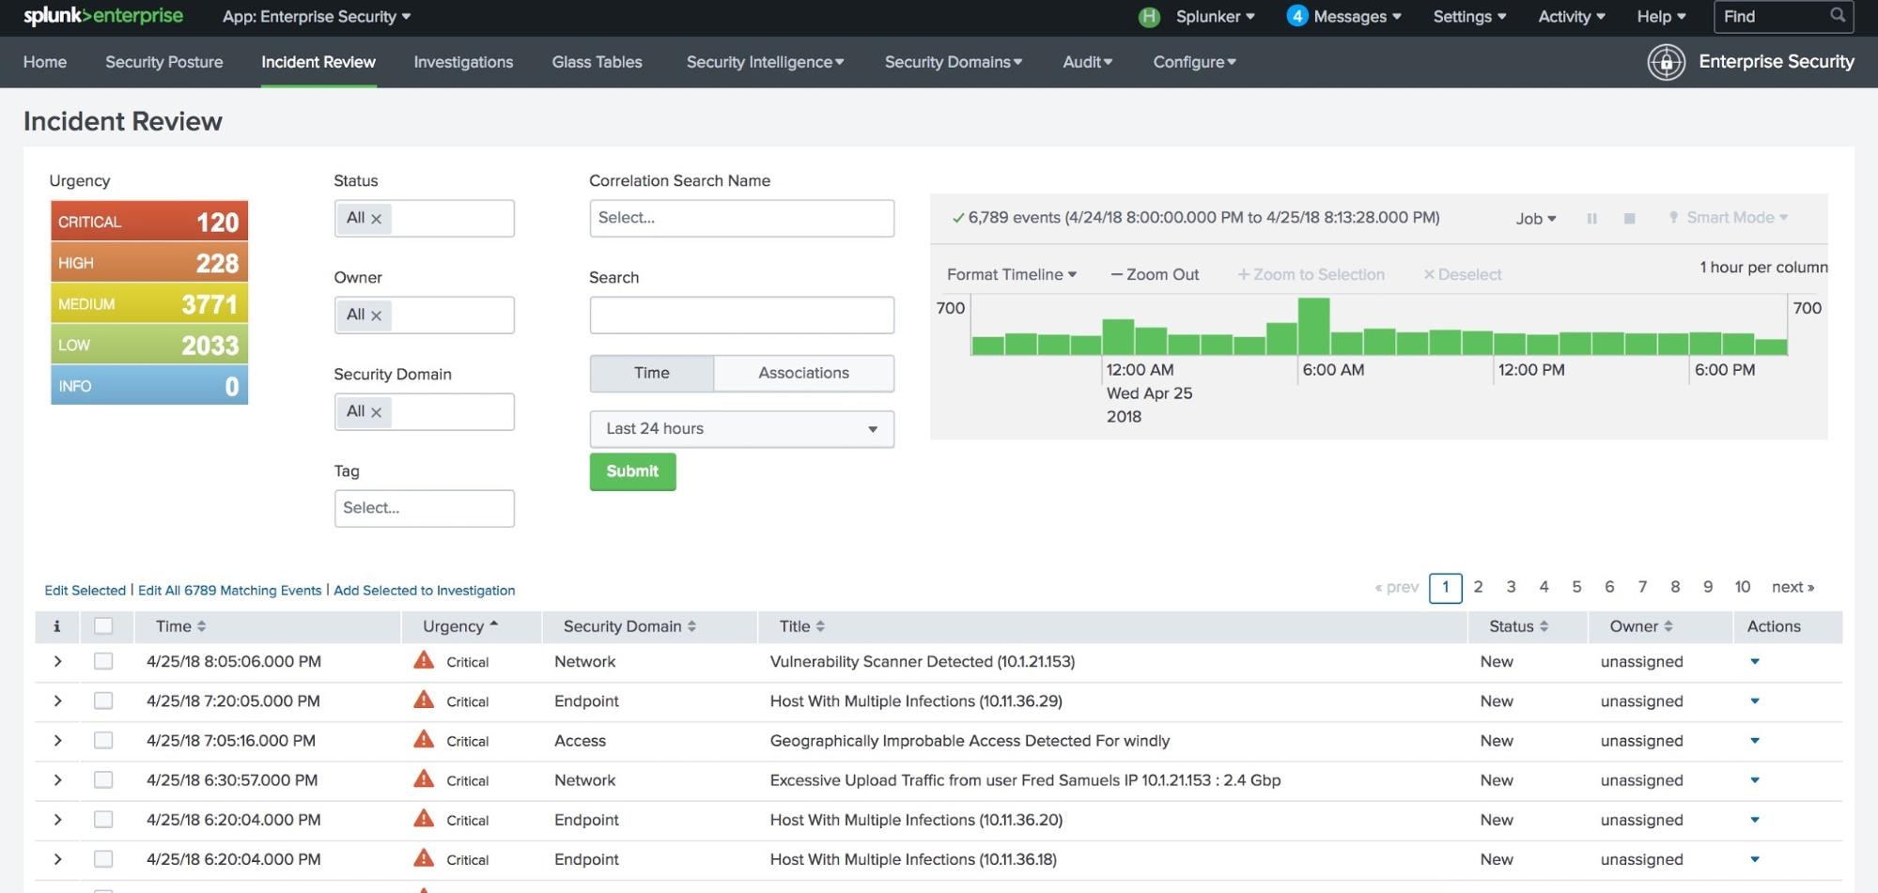Click the green Submit button
1878x893 pixels.
(632, 471)
